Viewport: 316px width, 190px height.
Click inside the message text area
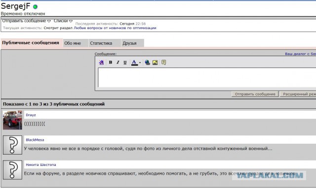pos(207,77)
